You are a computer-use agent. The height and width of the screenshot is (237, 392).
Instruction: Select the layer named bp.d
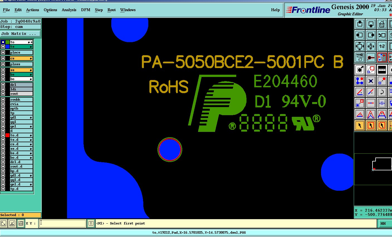point(21,171)
